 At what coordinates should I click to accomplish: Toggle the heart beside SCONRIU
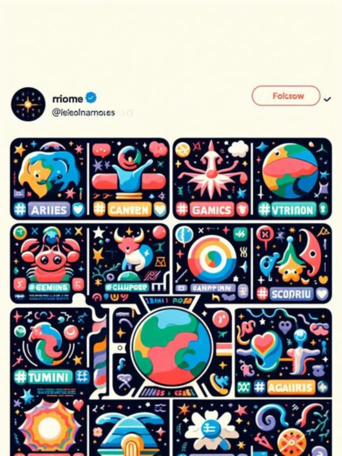[322, 294]
